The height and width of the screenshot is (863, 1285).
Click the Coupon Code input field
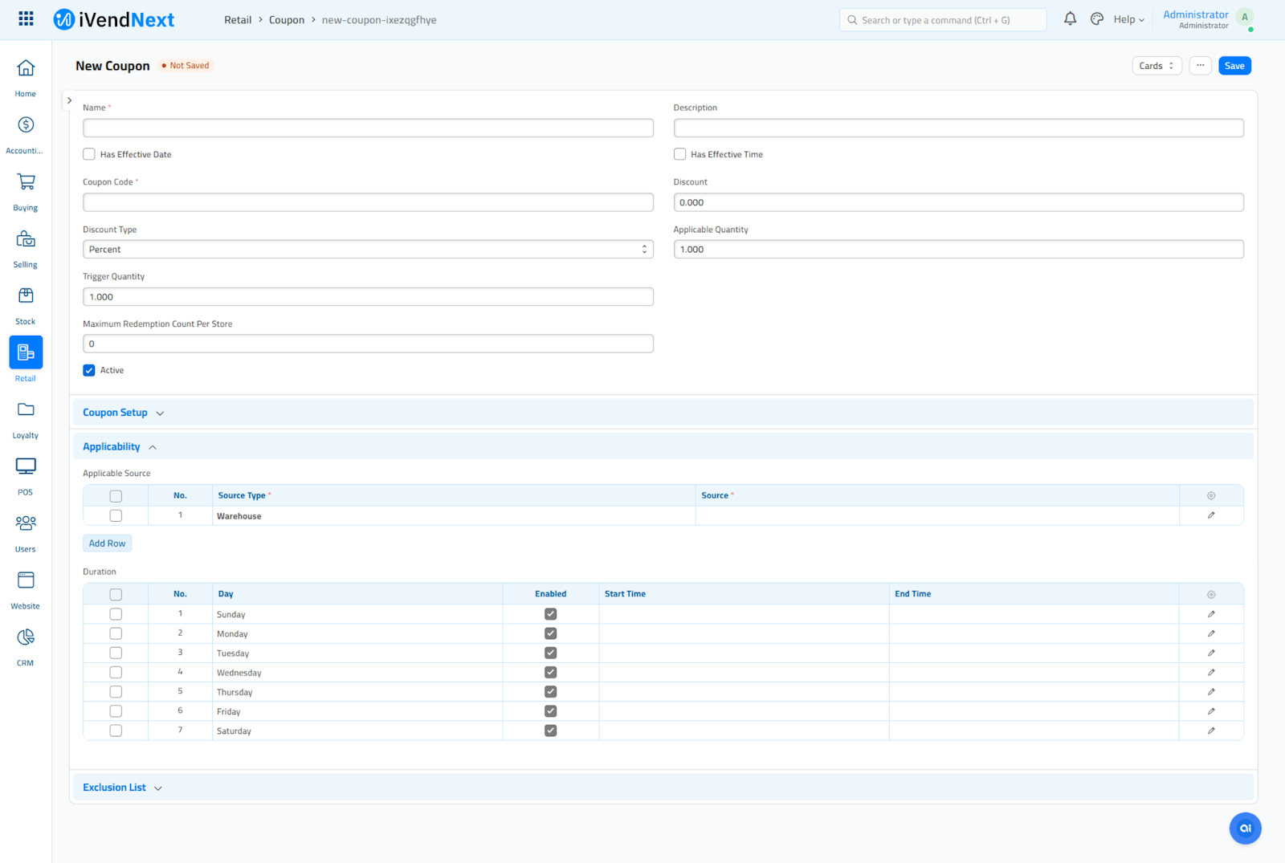[x=368, y=202]
